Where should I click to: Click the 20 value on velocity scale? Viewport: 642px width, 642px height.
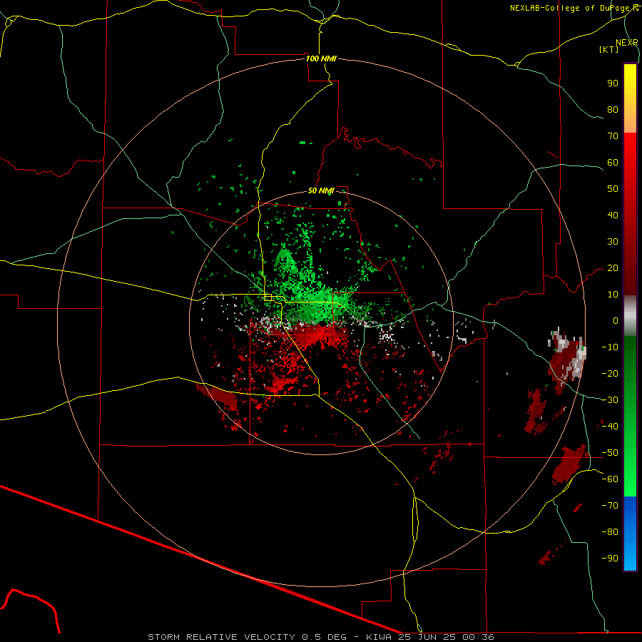613,268
